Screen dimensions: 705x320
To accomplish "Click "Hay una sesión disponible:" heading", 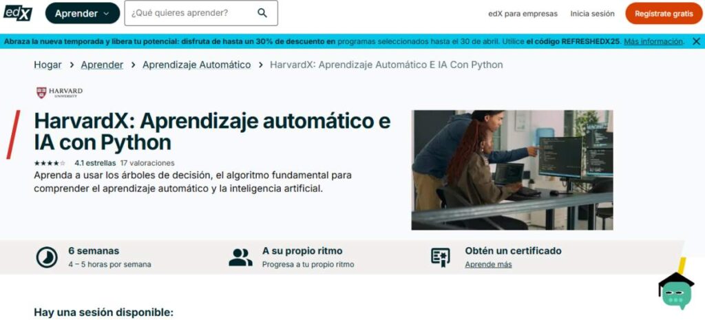I will (103, 312).
